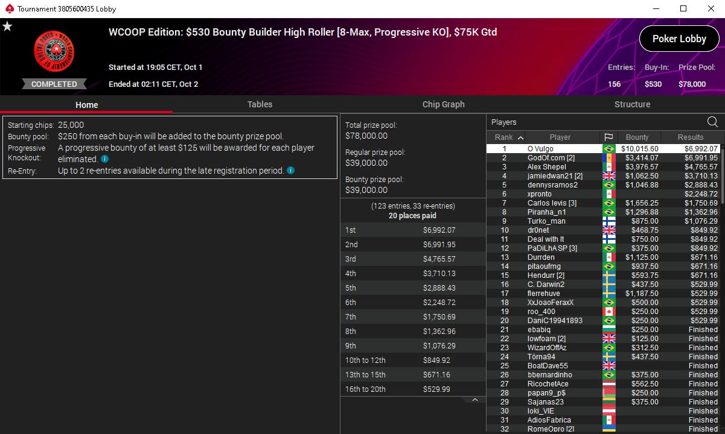
Task: Open the Chip Graph tab
Action: pyautogui.click(x=443, y=104)
